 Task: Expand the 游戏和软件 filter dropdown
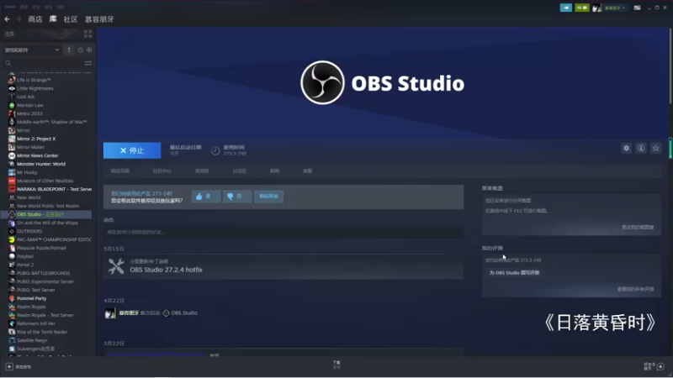[32, 50]
